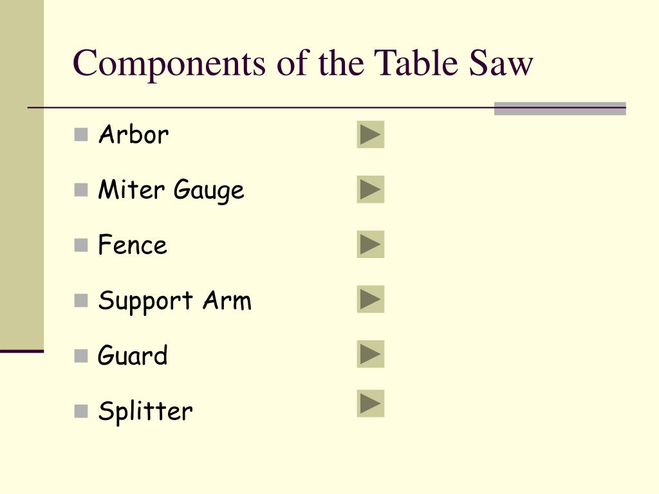Click the gray accent bar under the title
Image resolution: width=659 pixels, height=494 pixels.
point(560,108)
